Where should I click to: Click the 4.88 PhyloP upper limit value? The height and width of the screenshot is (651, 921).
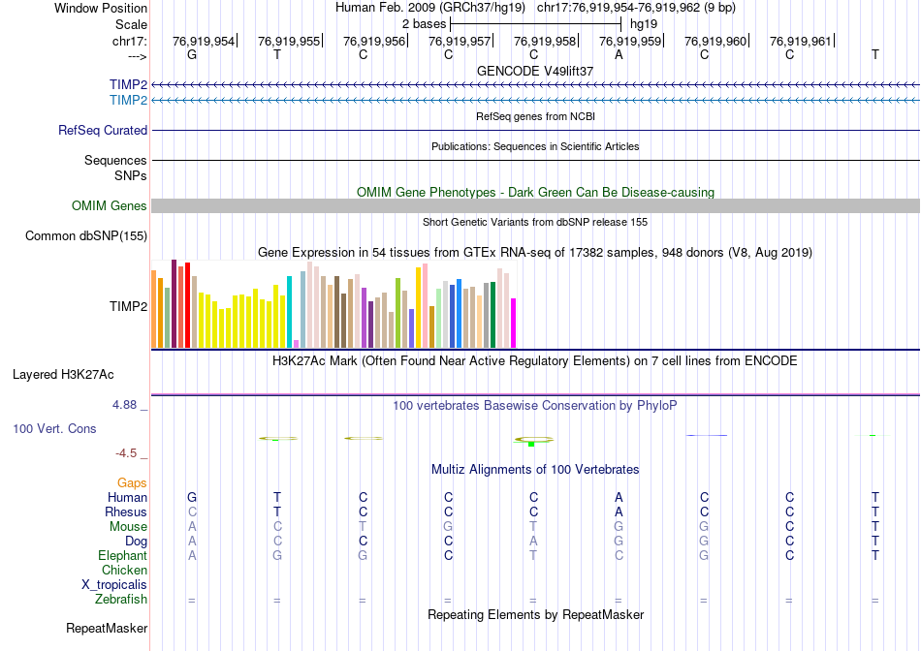tap(124, 405)
